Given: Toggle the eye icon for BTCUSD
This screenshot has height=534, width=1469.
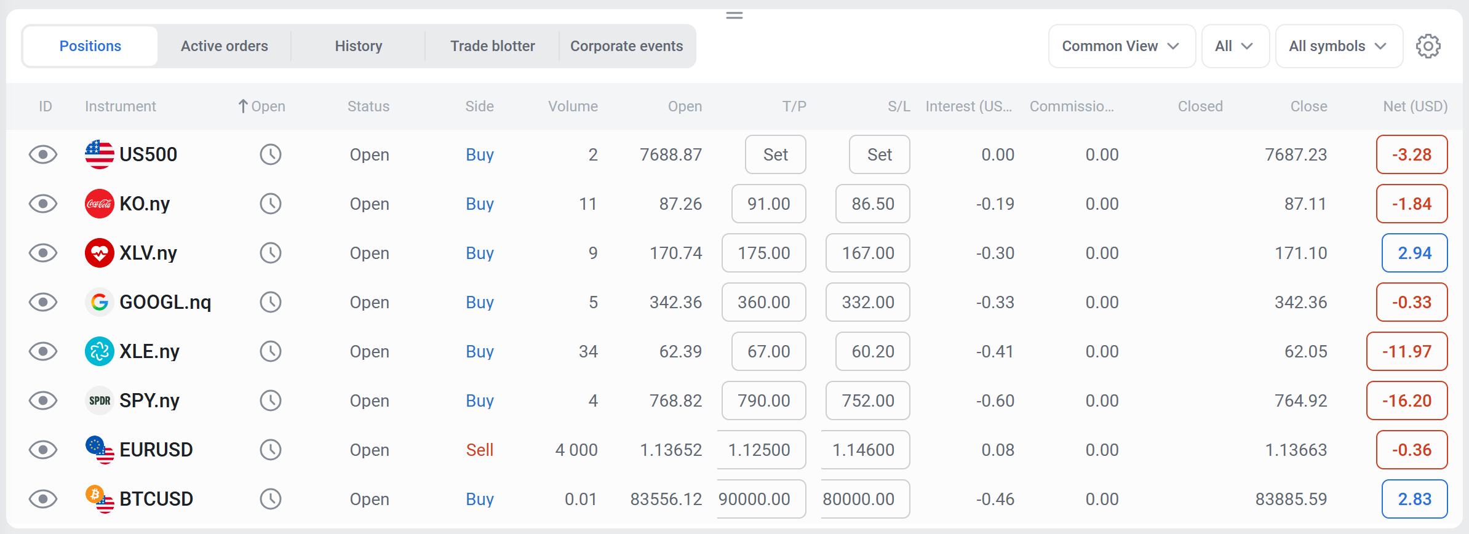Looking at the screenshot, I should coord(43,499).
